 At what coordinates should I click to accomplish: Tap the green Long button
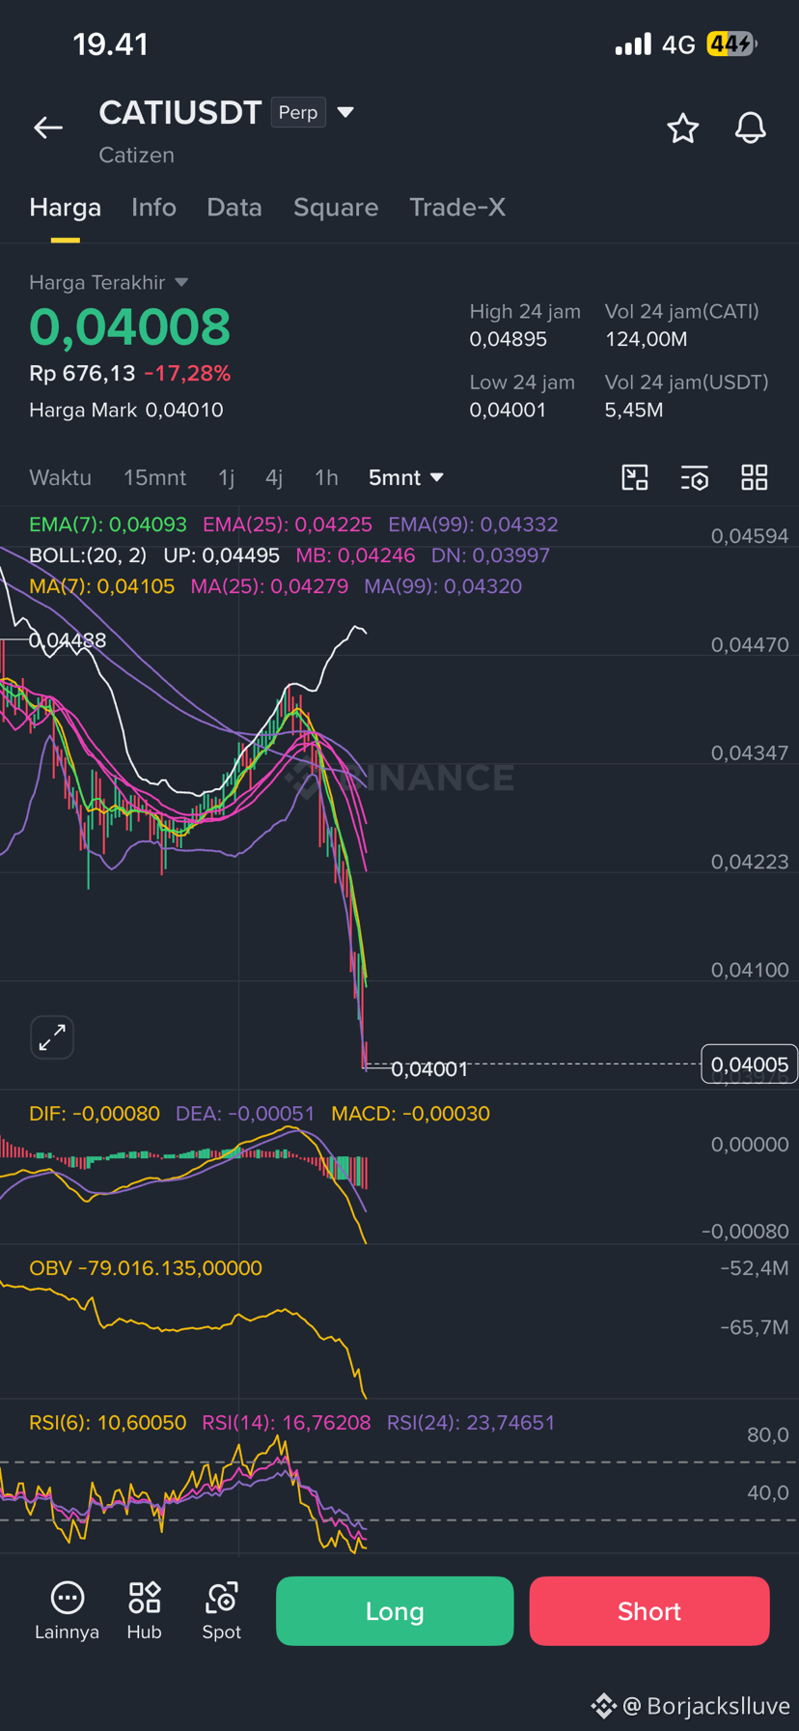click(395, 1611)
